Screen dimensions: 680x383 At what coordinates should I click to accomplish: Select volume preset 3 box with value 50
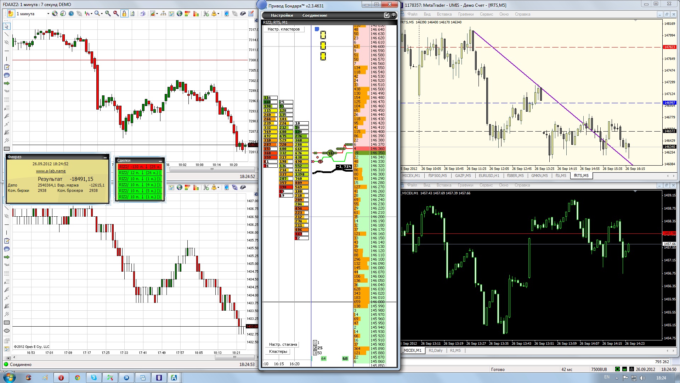(315, 353)
